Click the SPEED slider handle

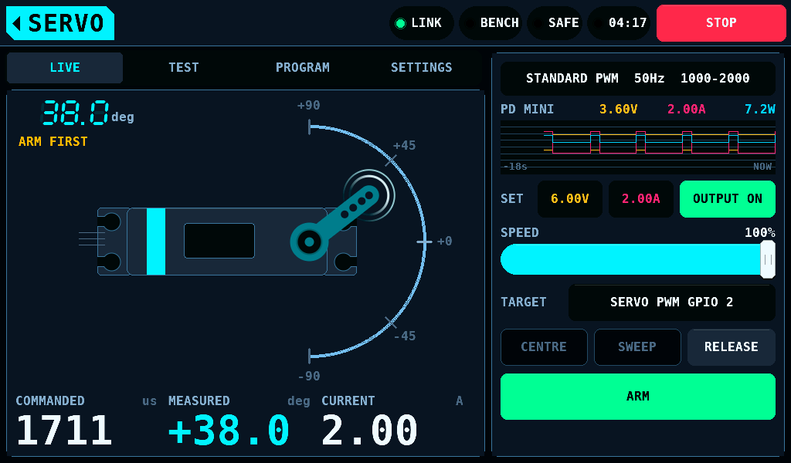click(768, 259)
